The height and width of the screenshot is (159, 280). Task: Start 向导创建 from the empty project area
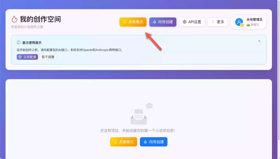click(x=153, y=142)
